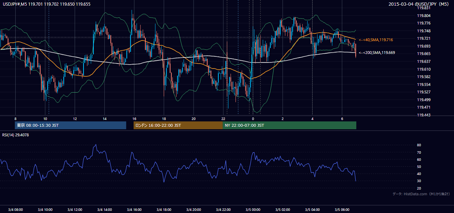
Task: Click the hour 12 tick on price chart axis
Action: [x=75, y=118]
